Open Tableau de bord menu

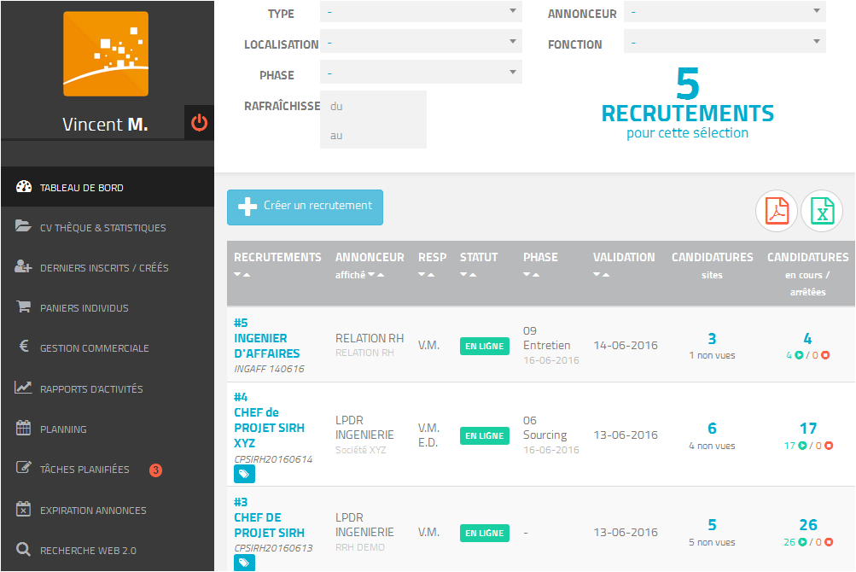coord(108,187)
